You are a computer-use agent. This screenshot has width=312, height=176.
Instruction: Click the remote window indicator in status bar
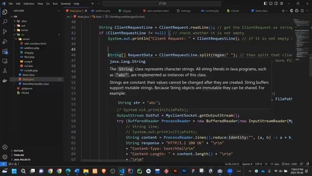coord(3,164)
